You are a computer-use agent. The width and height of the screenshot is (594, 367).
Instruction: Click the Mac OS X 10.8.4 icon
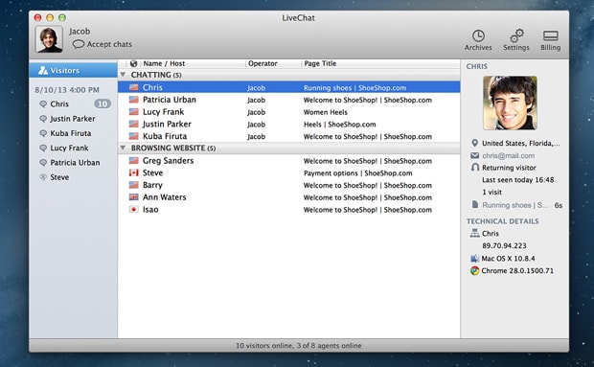point(474,259)
